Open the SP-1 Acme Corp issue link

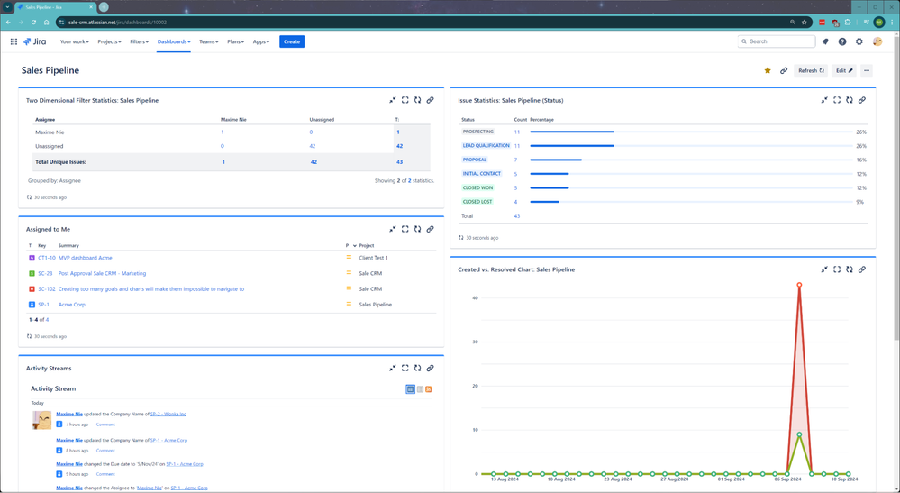[x=72, y=305]
